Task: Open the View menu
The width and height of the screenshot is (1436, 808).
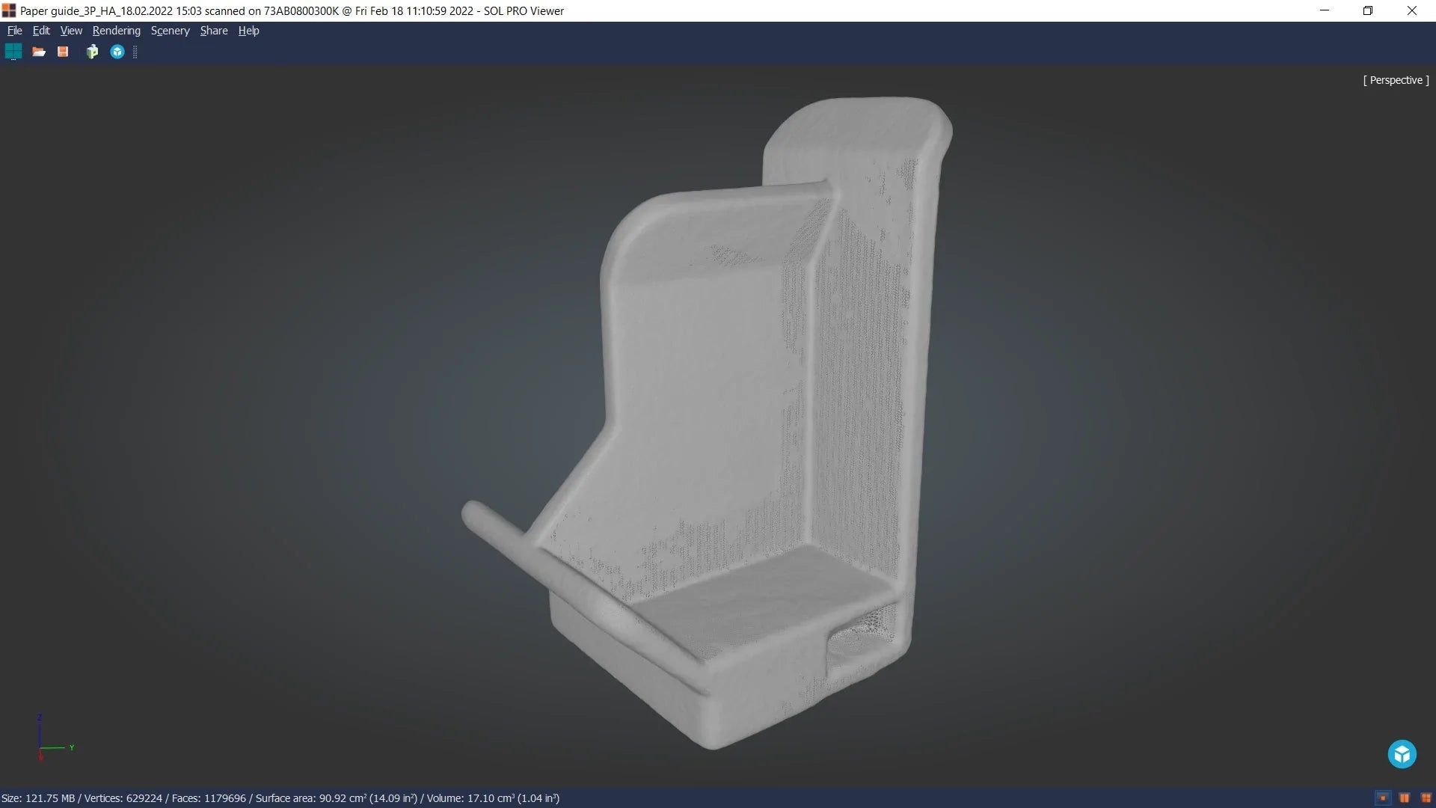Action: 70,31
